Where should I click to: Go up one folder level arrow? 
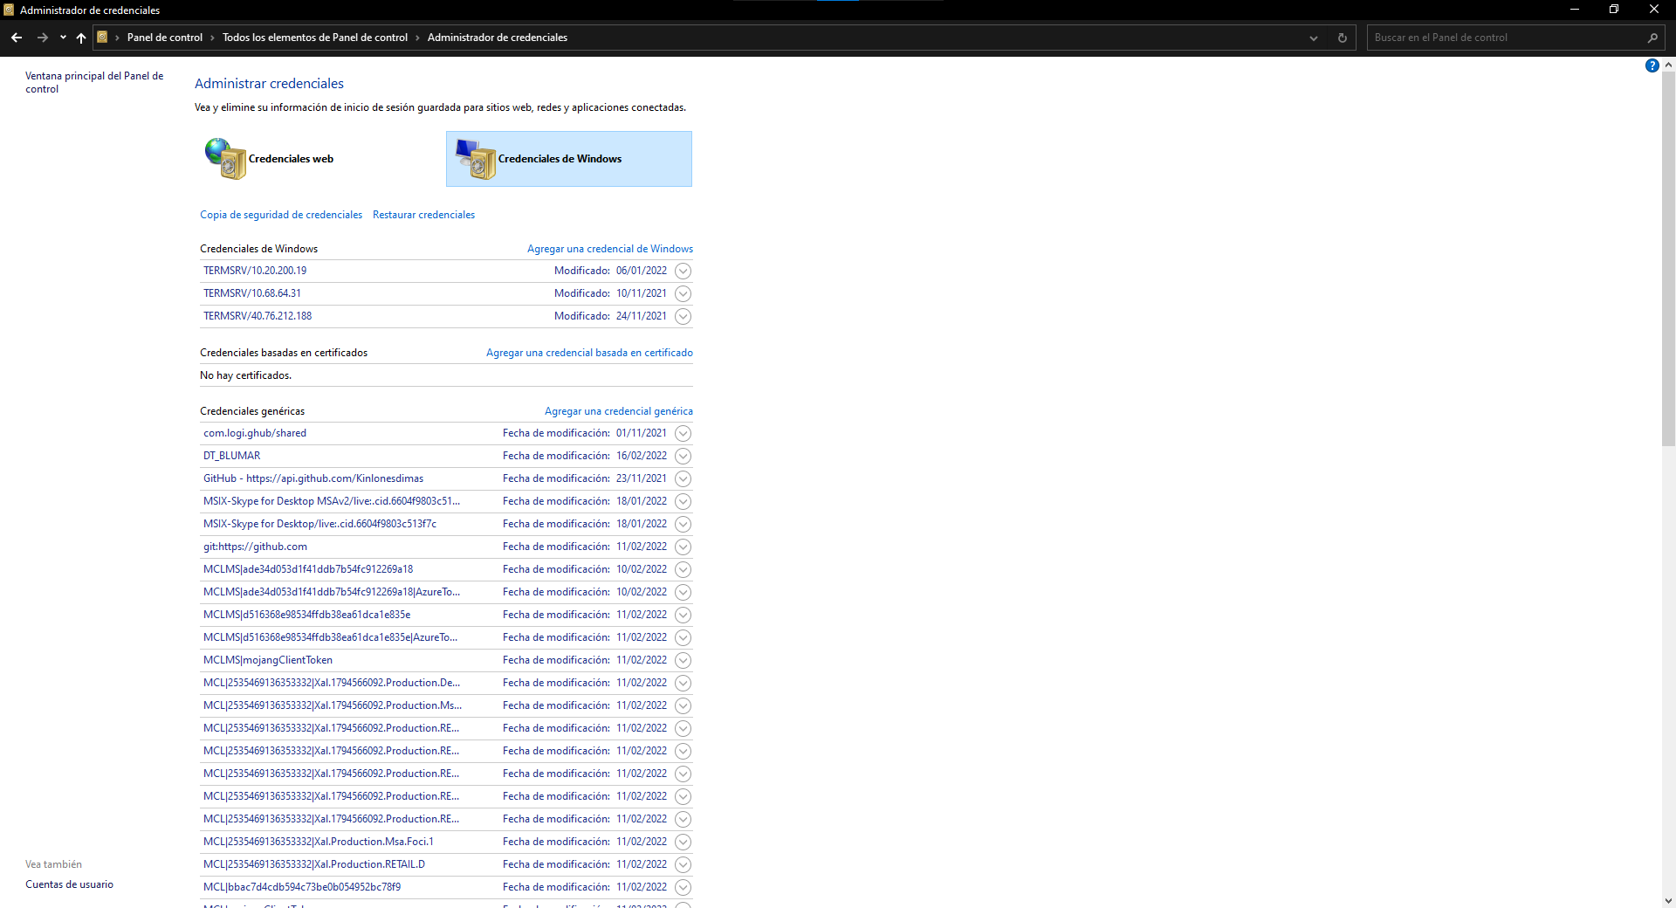(81, 38)
